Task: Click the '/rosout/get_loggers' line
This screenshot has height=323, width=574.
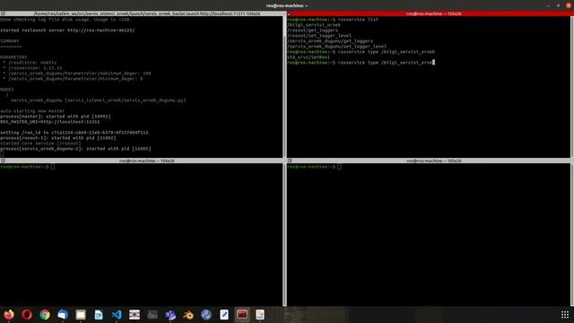Action: click(313, 31)
